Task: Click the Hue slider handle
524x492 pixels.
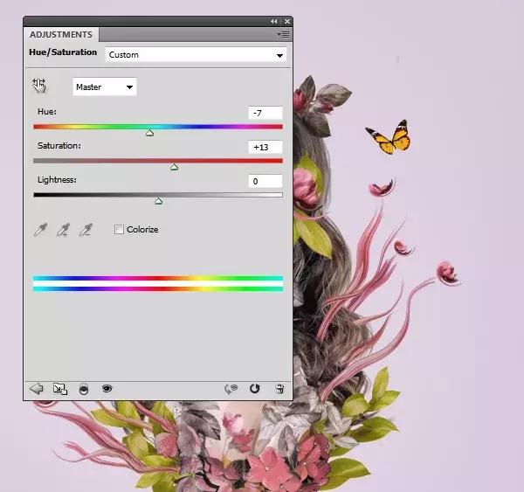Action: pos(149,133)
